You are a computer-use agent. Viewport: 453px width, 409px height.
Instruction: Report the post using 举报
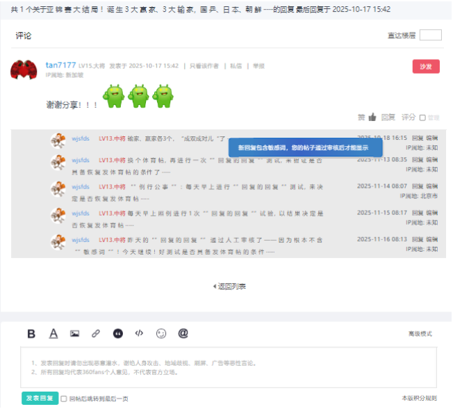259,66
